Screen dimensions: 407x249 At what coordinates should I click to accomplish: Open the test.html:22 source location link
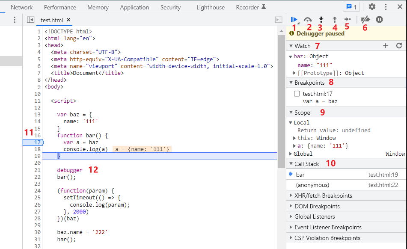click(x=383, y=185)
